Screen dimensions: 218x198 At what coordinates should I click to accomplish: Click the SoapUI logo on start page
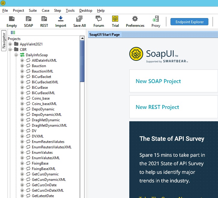tap(136, 54)
